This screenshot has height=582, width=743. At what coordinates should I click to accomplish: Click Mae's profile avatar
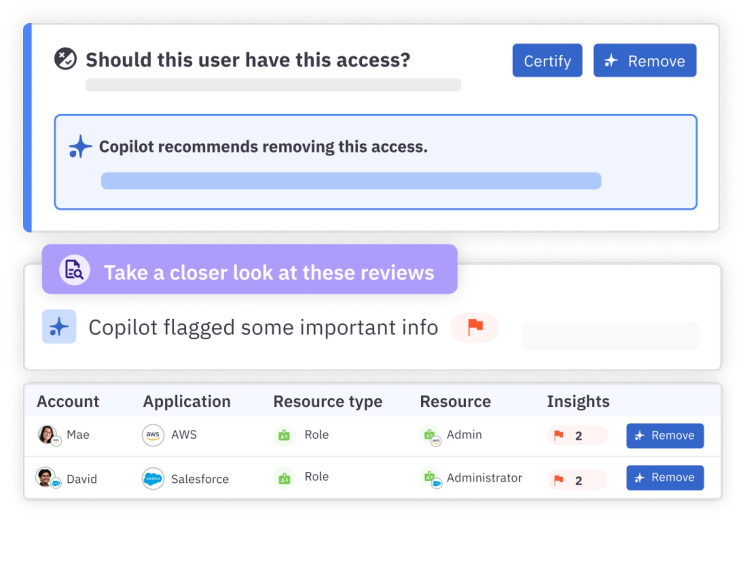[x=47, y=435]
